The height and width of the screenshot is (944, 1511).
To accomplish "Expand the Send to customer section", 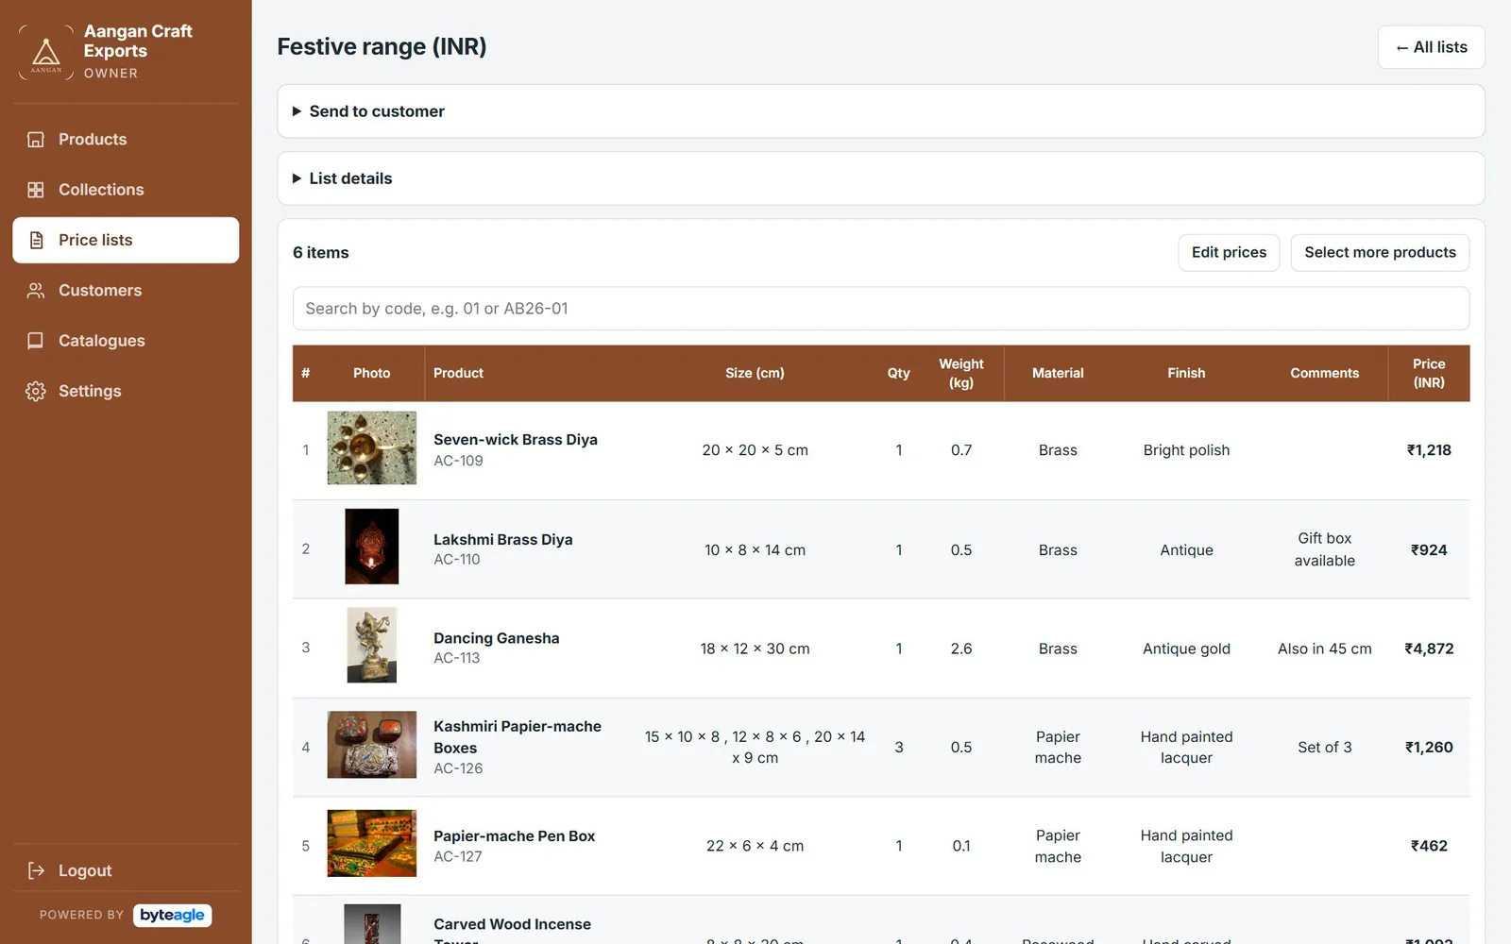I will [x=880, y=111].
